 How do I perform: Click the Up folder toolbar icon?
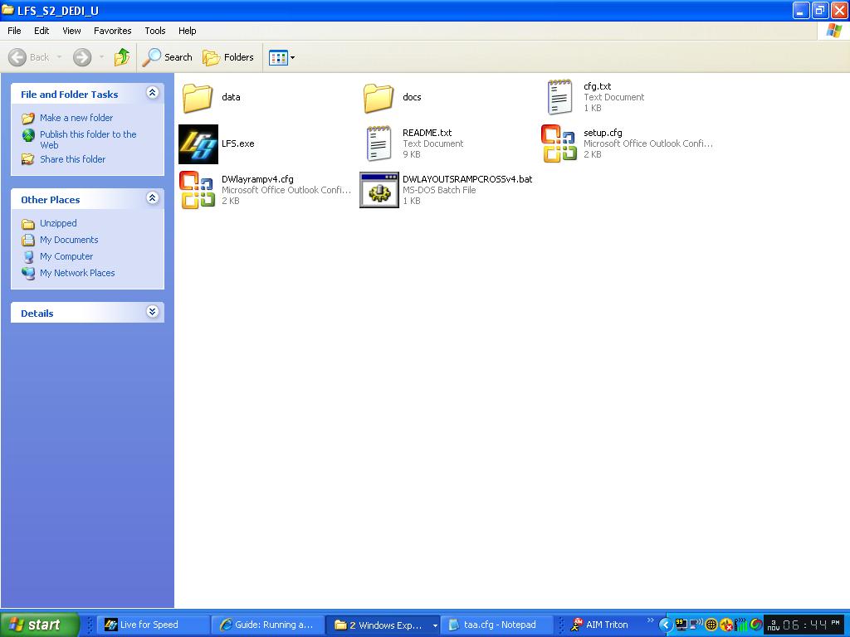(122, 57)
